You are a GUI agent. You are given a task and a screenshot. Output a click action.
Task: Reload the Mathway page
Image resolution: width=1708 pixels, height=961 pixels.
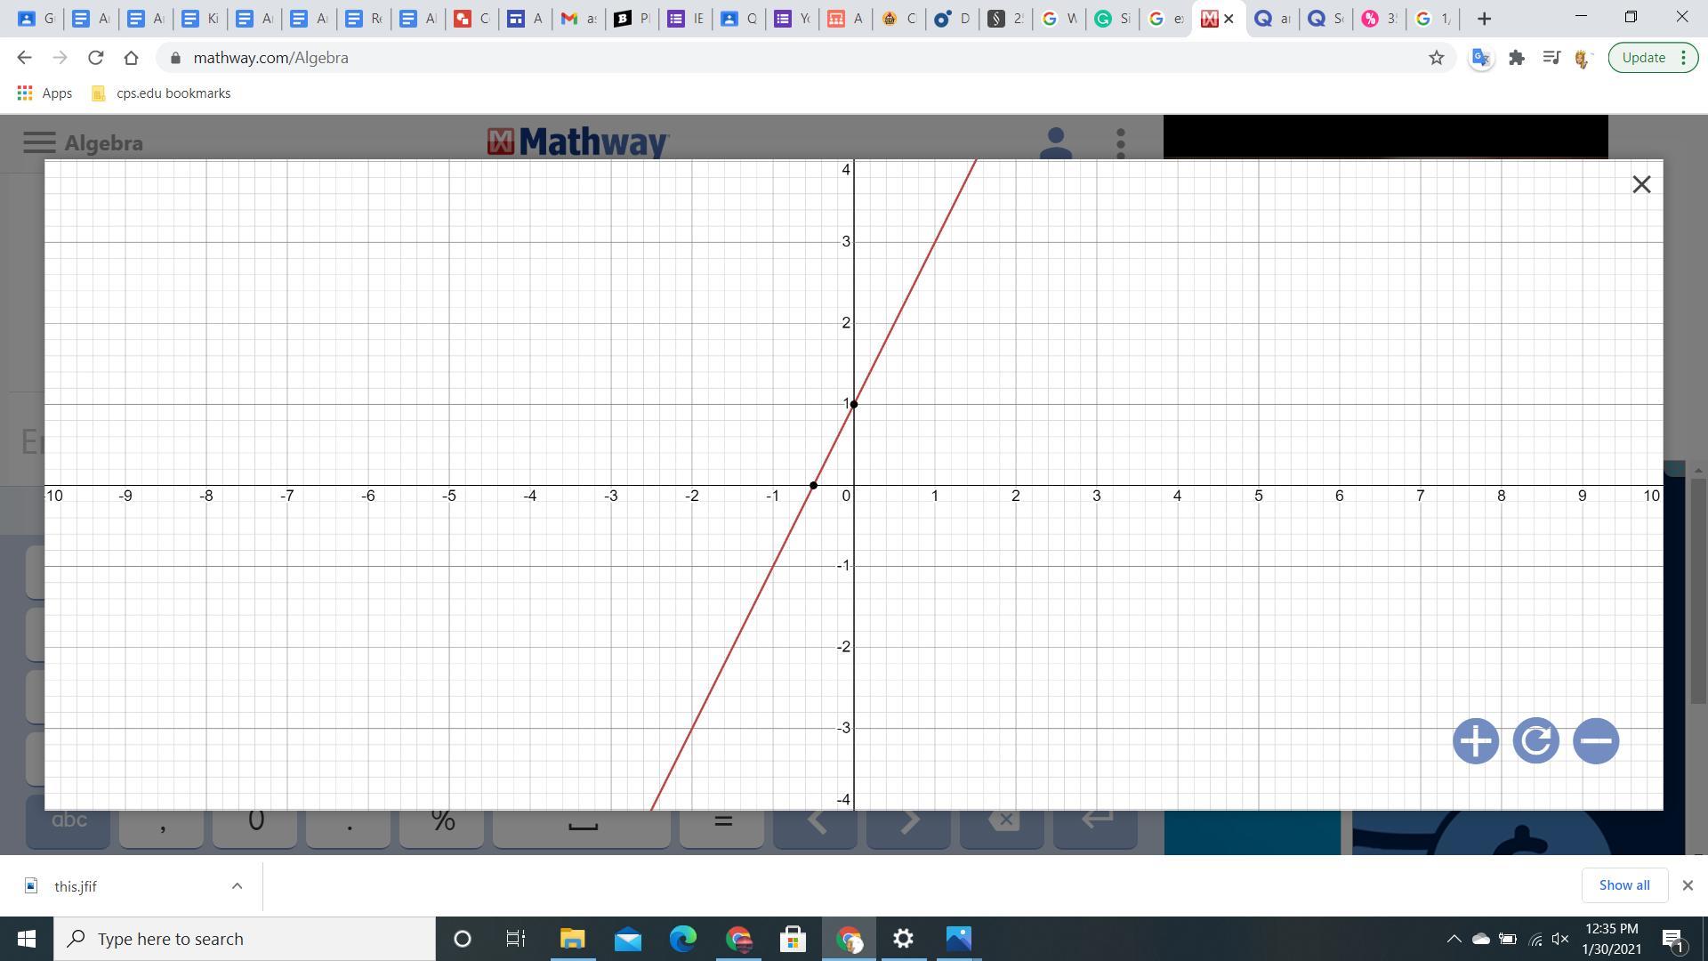(95, 58)
